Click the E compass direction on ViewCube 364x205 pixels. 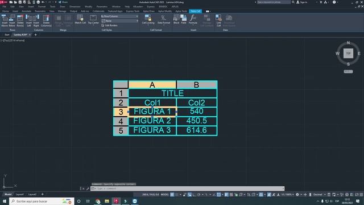click(359, 54)
